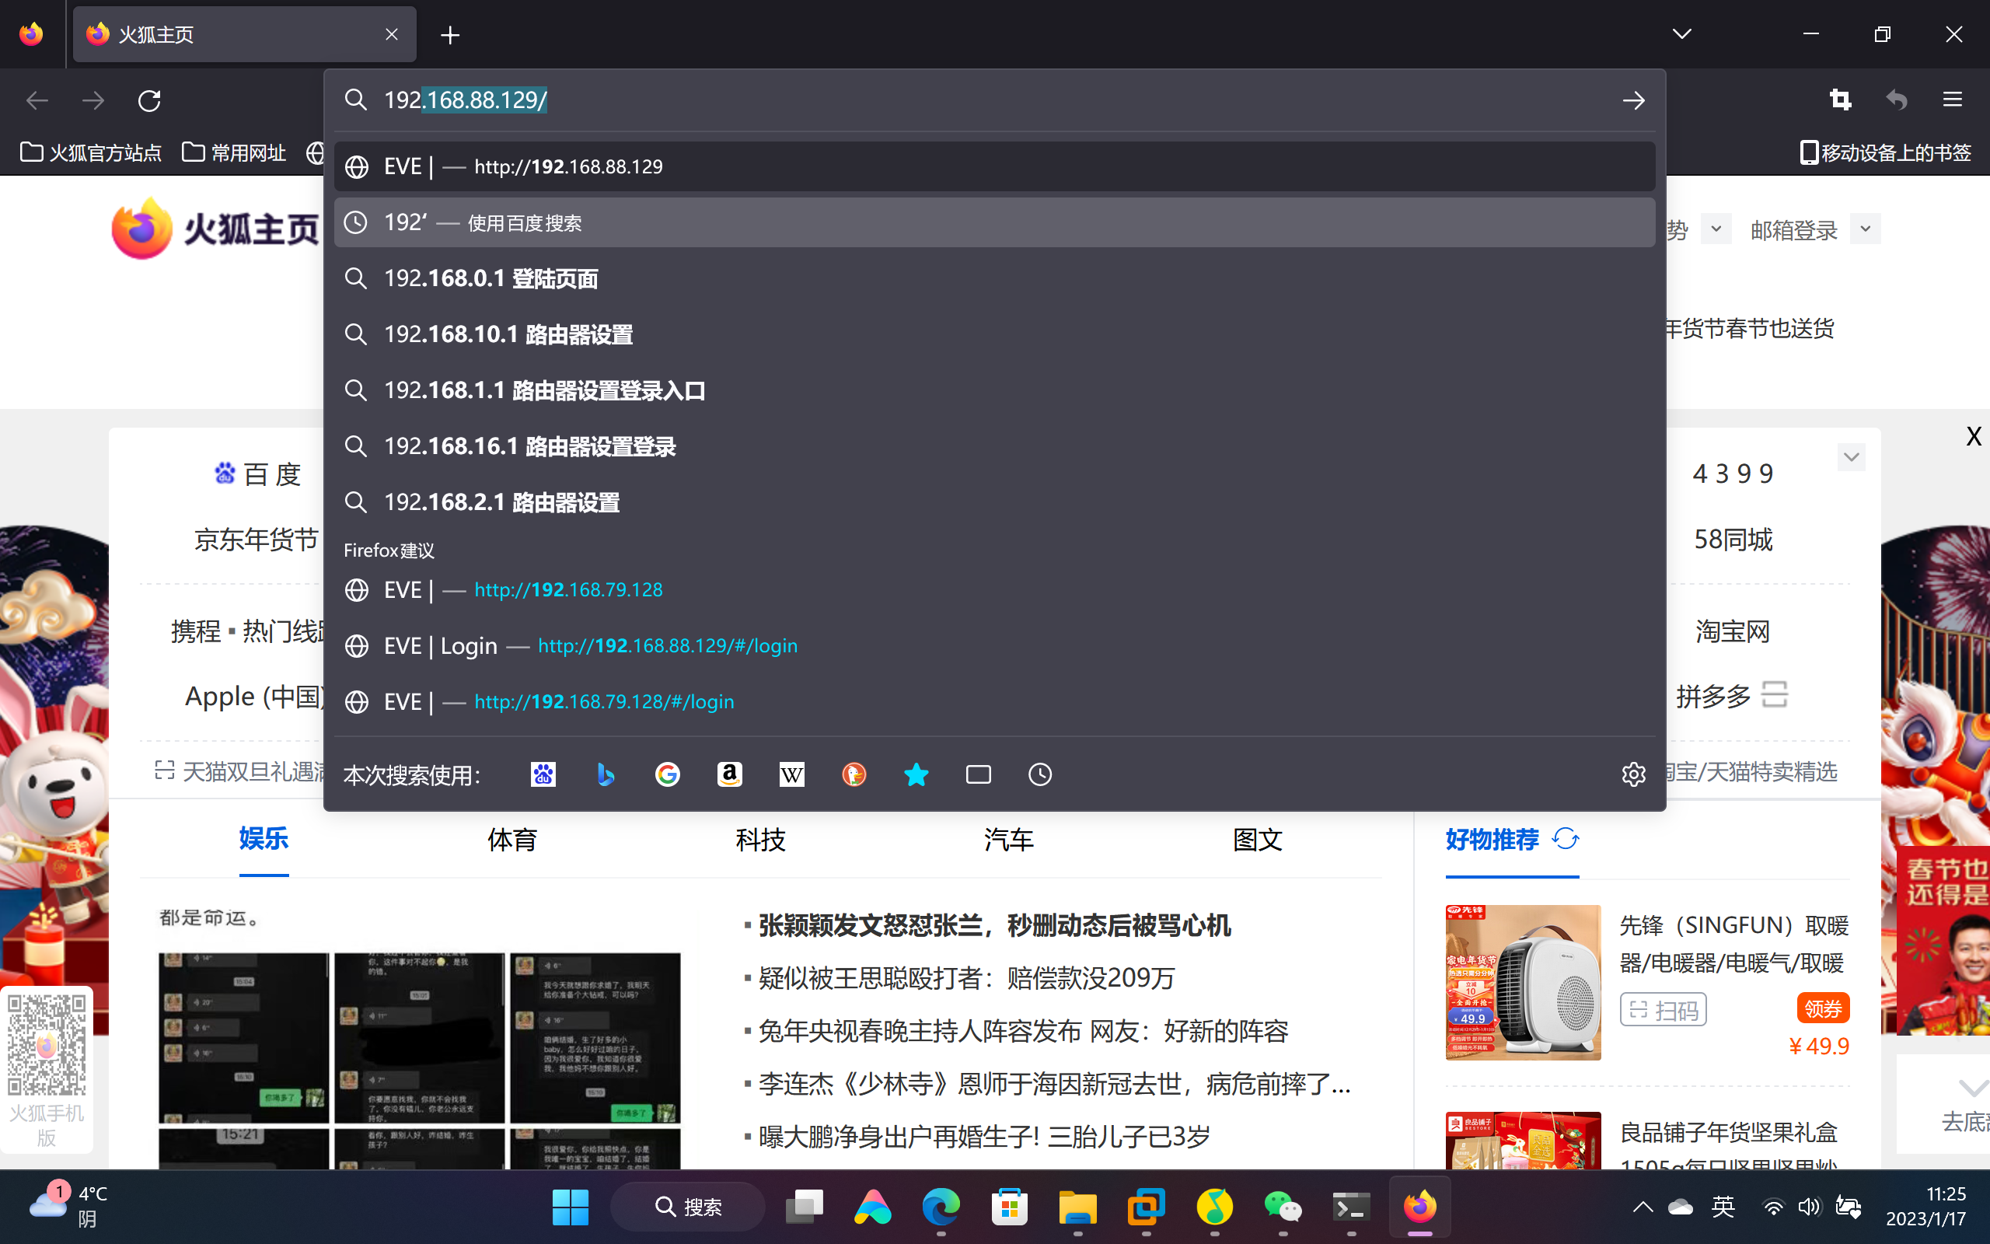Choose DuckDuckGo one-off search icon
Screen dimensions: 1990x1244
pyautogui.click(x=854, y=774)
